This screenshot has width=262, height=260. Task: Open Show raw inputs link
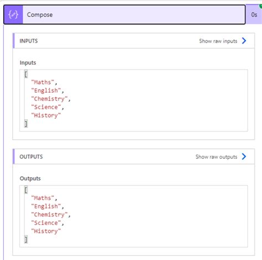[x=218, y=41]
